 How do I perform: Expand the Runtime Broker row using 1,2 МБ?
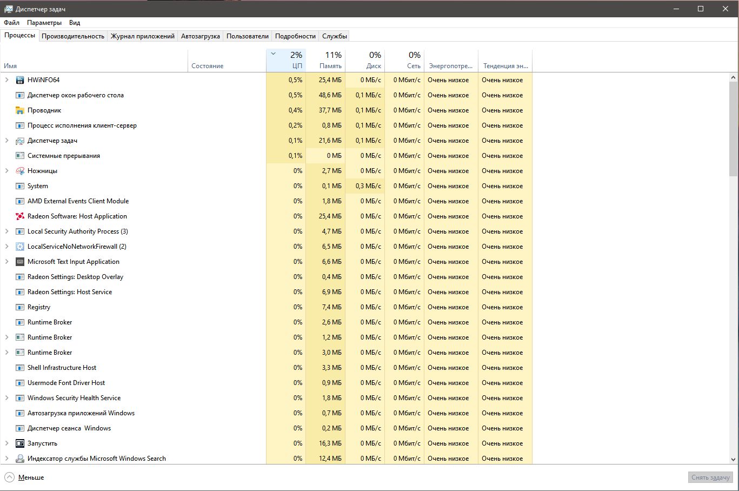7,337
